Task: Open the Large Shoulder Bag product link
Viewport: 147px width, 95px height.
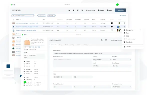Action: (x=26, y=30)
